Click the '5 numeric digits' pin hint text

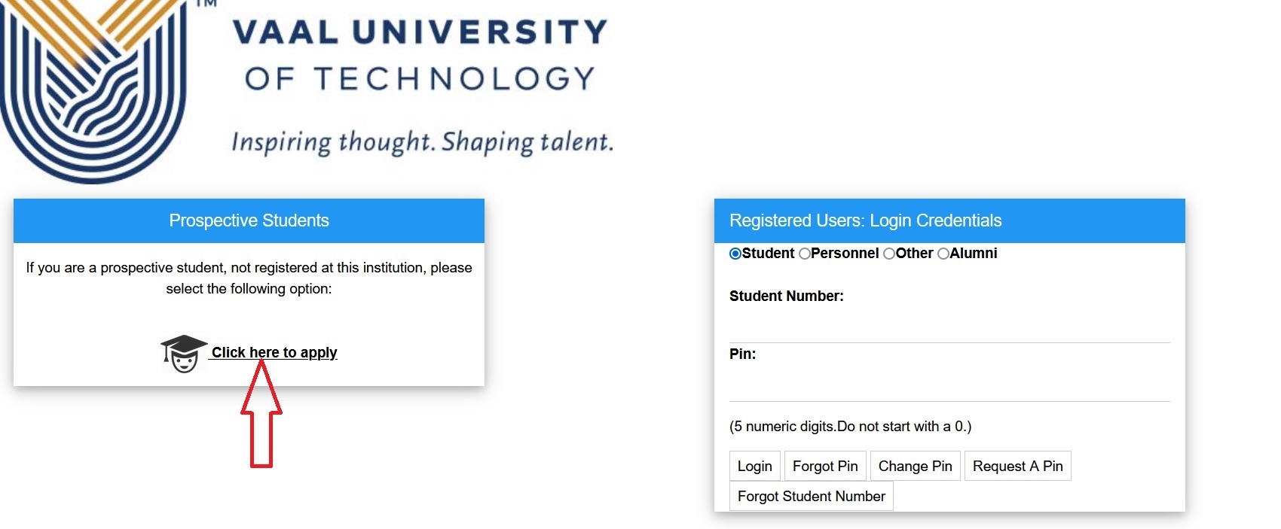850,426
